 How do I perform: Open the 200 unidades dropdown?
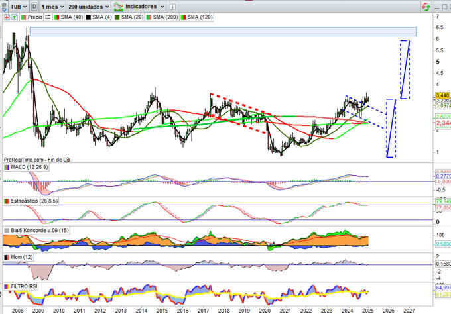88,7
